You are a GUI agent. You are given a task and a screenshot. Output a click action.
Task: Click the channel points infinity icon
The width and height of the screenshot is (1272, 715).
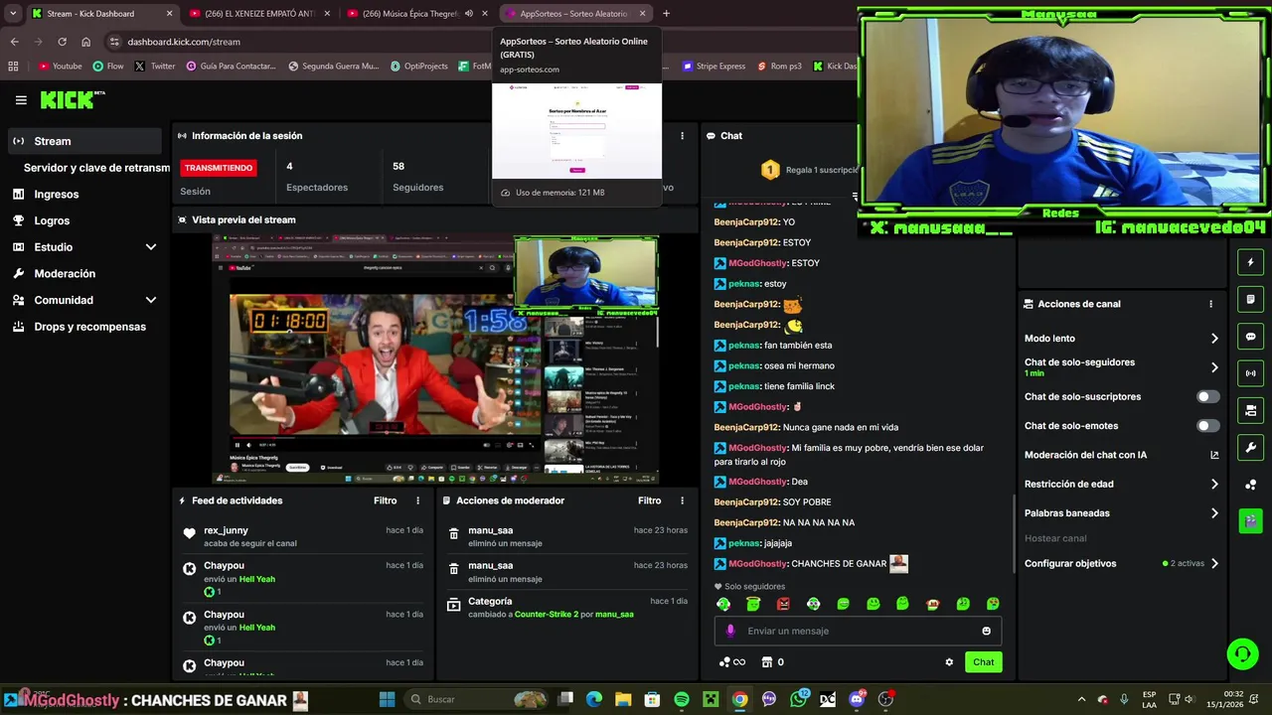click(732, 662)
